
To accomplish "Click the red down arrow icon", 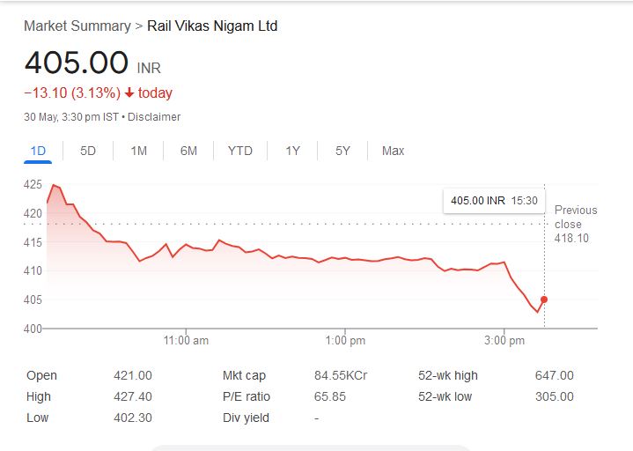I will click(129, 93).
